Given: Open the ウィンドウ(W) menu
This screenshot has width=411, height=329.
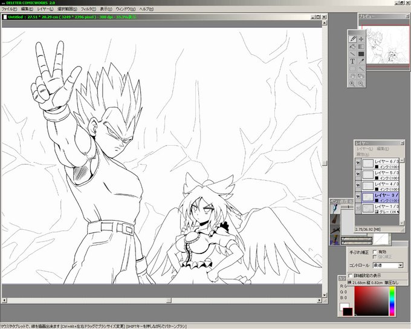Looking at the screenshot, I should pyautogui.click(x=126, y=9).
